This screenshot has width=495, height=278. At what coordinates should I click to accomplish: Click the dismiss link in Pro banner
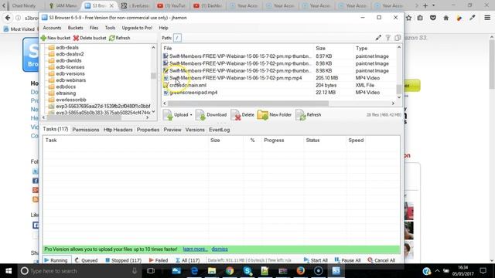coord(220,249)
